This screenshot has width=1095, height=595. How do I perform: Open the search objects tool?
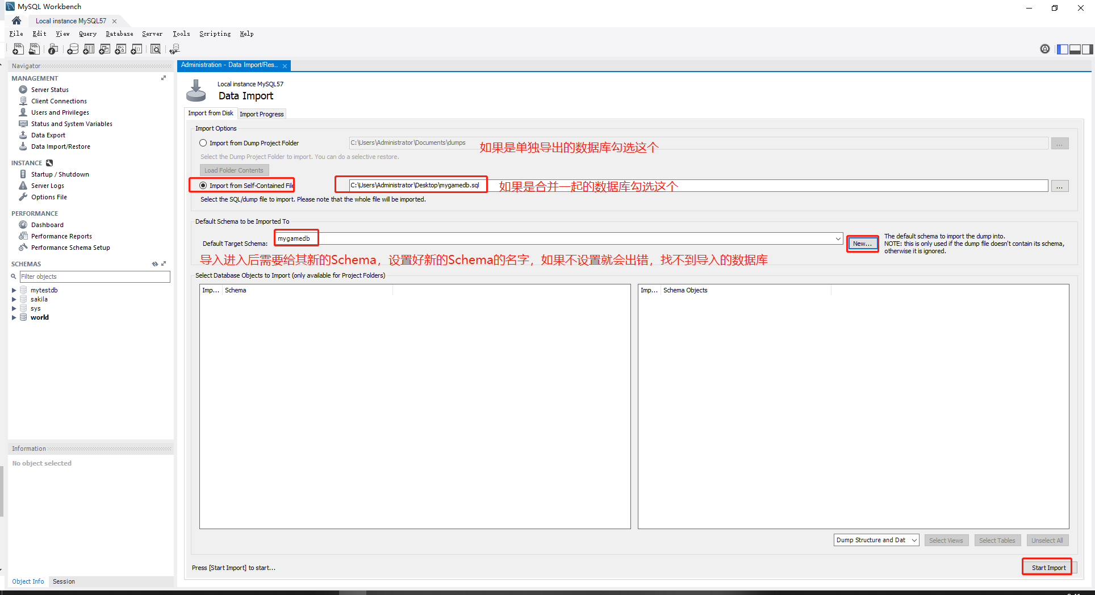(155, 49)
